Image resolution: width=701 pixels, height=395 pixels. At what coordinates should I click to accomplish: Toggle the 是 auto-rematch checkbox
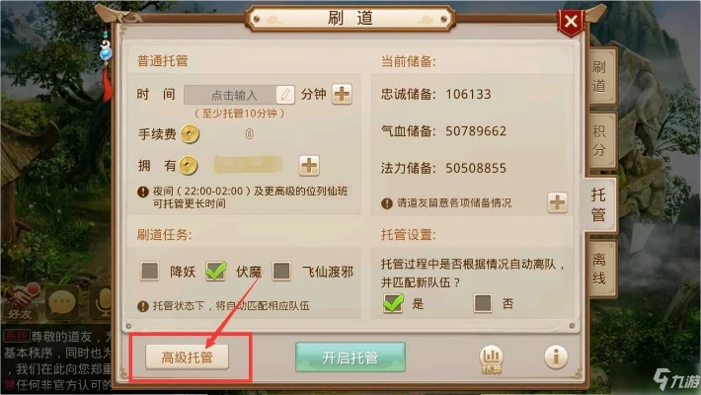393,303
